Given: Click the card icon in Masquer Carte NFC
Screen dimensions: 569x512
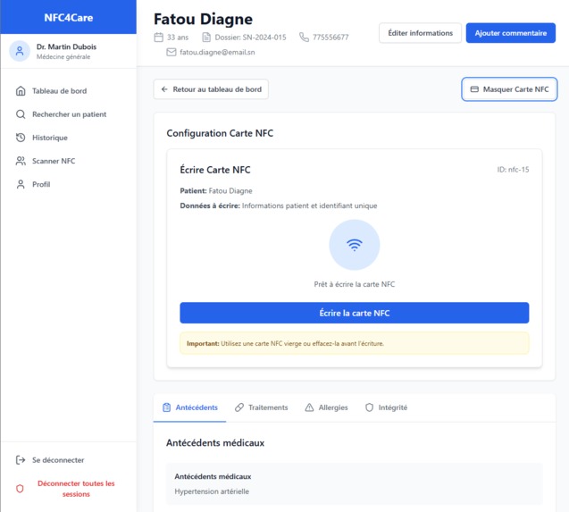Looking at the screenshot, I should [474, 89].
